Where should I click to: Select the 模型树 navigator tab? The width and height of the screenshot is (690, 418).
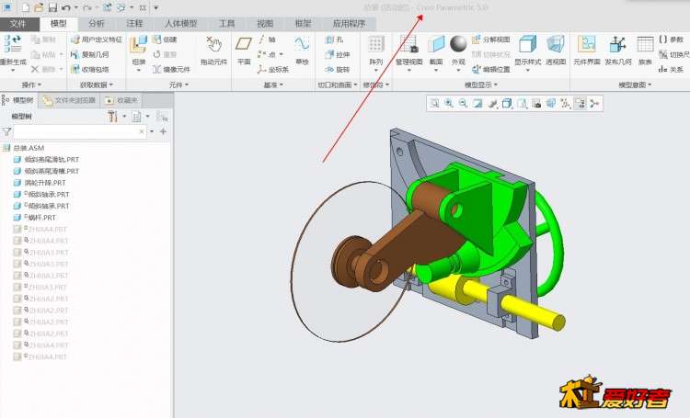pos(18,100)
